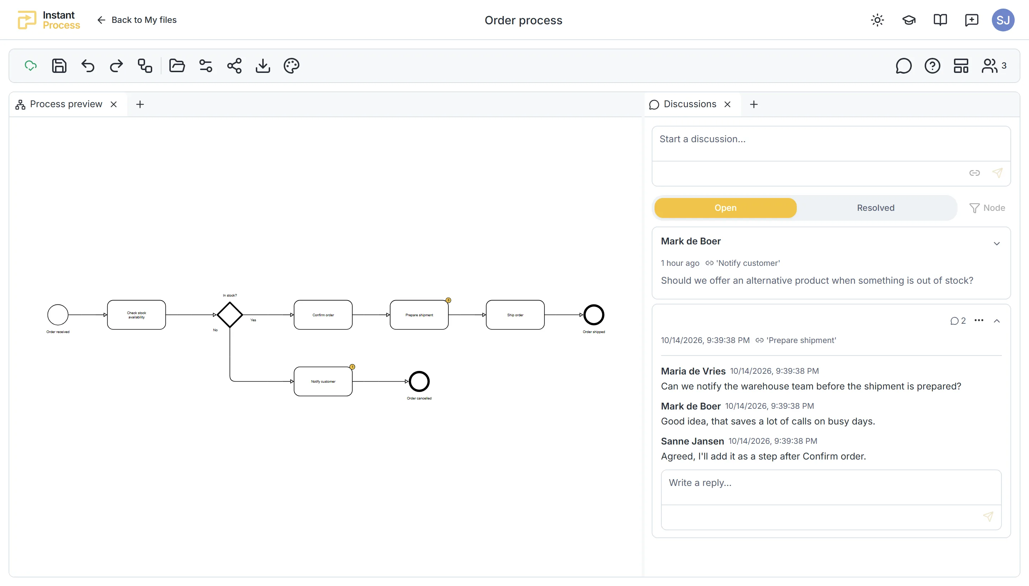Open the palette theme icon
1029x586 pixels.
(291, 66)
